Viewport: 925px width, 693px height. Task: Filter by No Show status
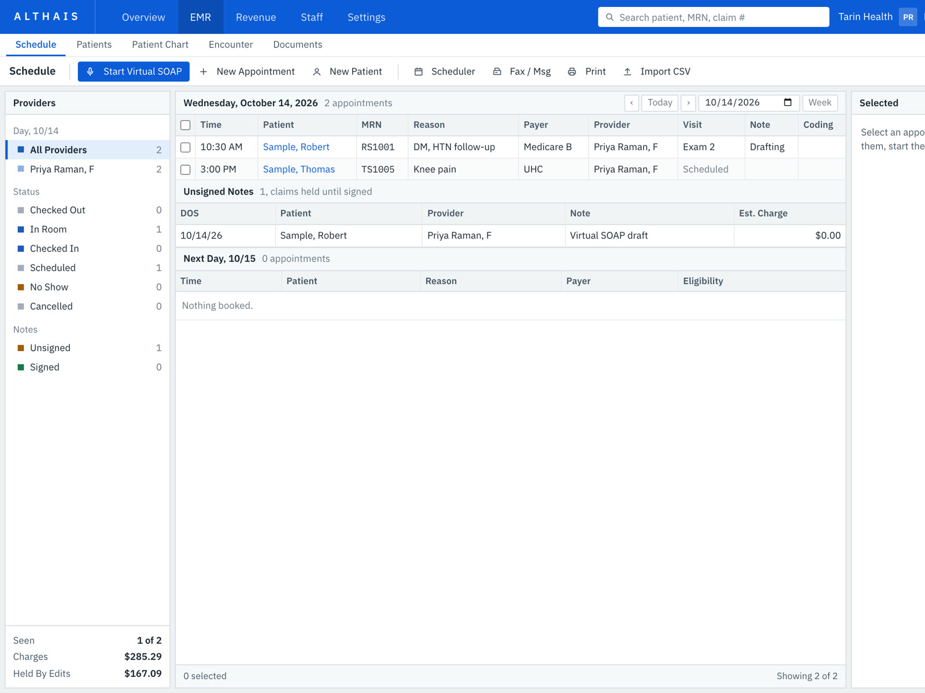[87, 287]
